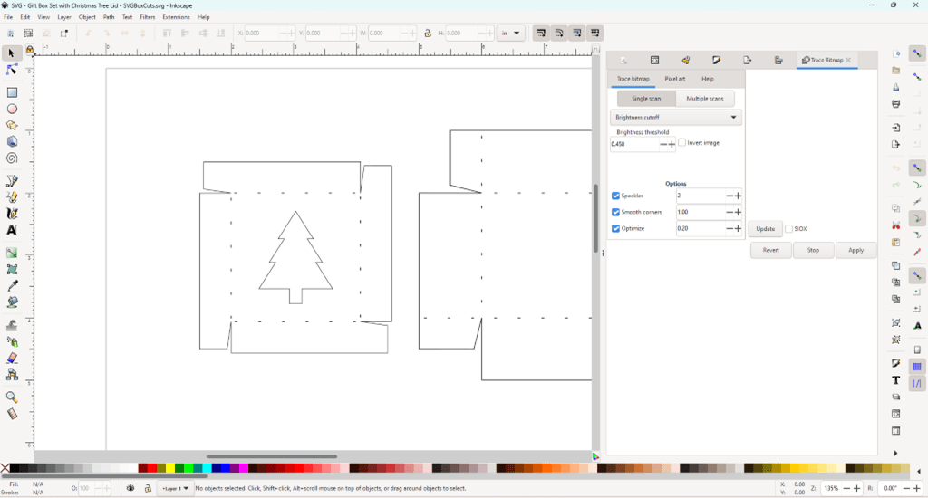
Task: Select the Star polygon tool
Action: (12, 125)
